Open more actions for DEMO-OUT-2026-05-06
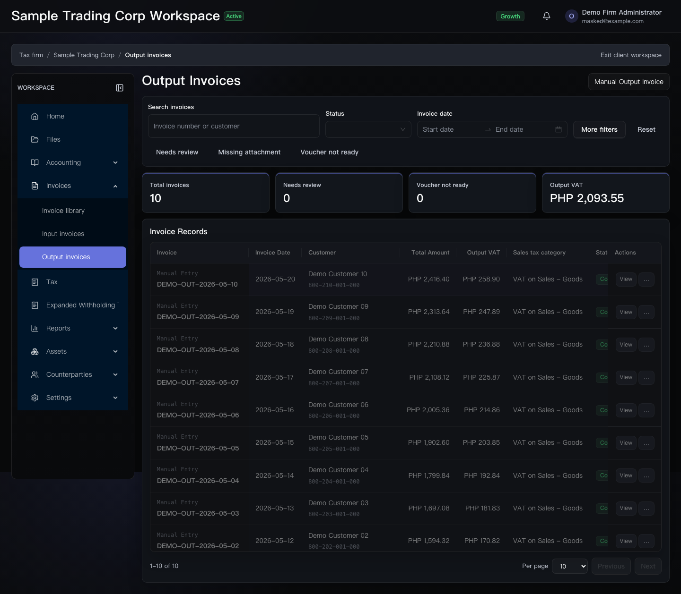 click(646, 410)
